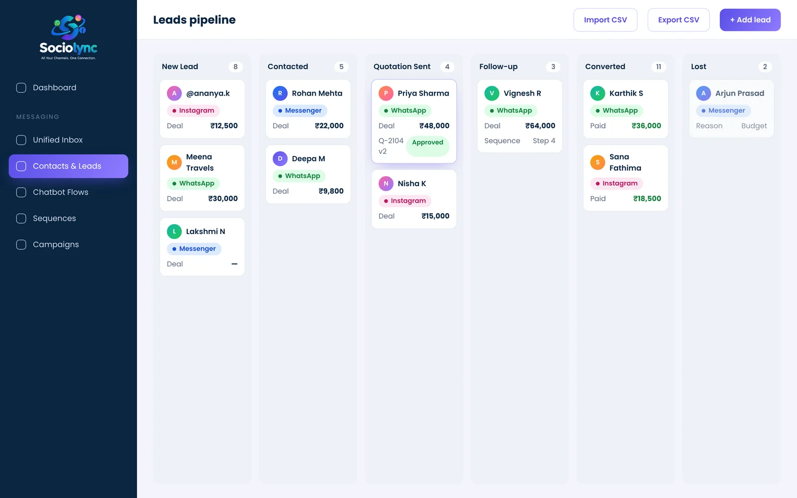The width and height of the screenshot is (797, 498).
Task: Add a new lead
Action: [x=750, y=20]
